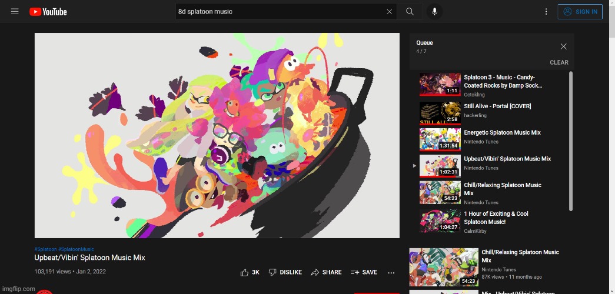Viewport: 615px width, 294px height.
Task: Open the #Splatoon hashtag link
Action: [x=45, y=249]
